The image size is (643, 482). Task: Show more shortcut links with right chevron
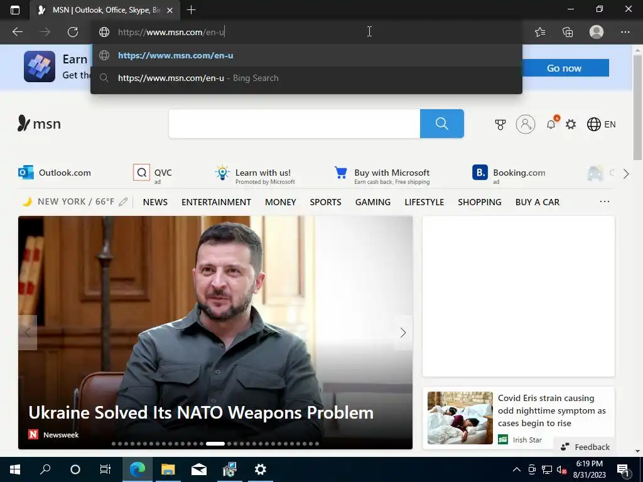tap(626, 174)
